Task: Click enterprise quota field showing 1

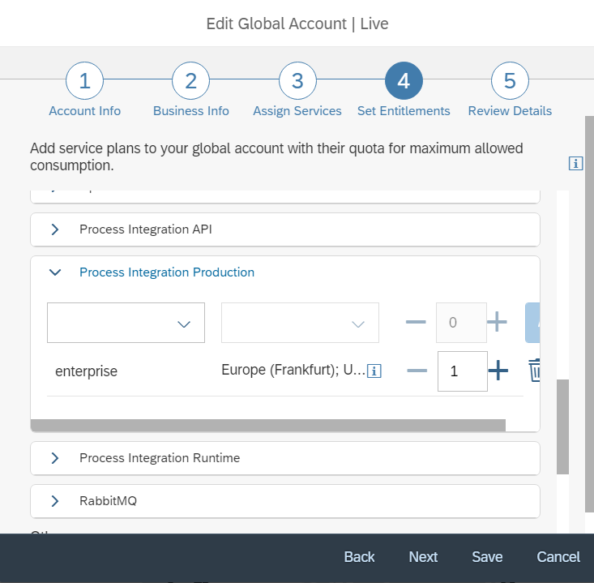Action: point(463,371)
